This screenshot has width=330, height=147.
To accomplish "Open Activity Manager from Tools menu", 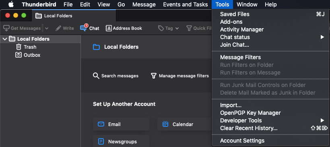I will [271, 29].
